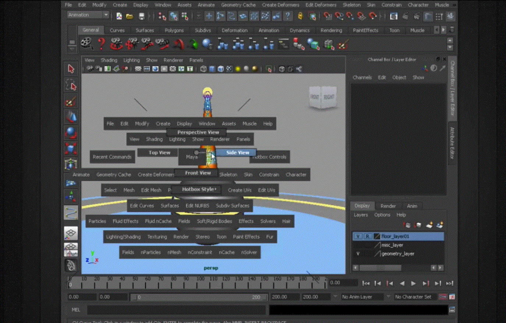The image size is (506, 323).
Task: Activate the Lasso select tool
Action: 71,85
